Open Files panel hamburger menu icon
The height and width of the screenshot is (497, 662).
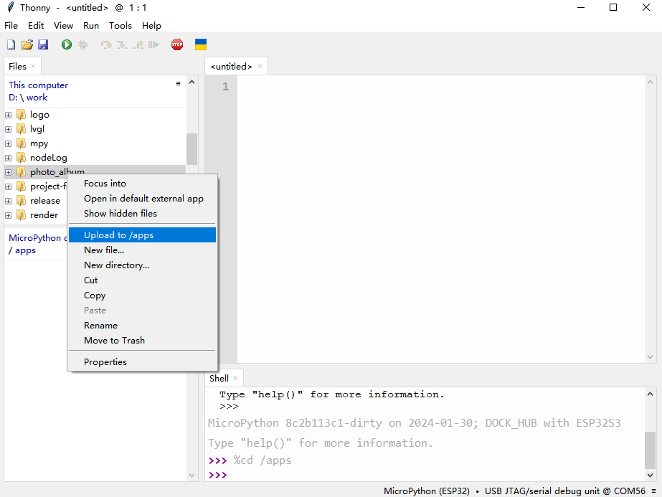[x=179, y=84]
